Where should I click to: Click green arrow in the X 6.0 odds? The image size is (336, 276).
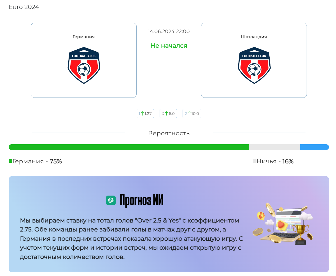pos(166,113)
